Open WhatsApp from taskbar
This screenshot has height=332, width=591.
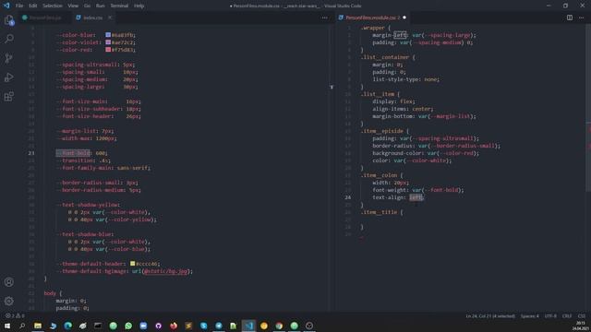tap(128, 326)
